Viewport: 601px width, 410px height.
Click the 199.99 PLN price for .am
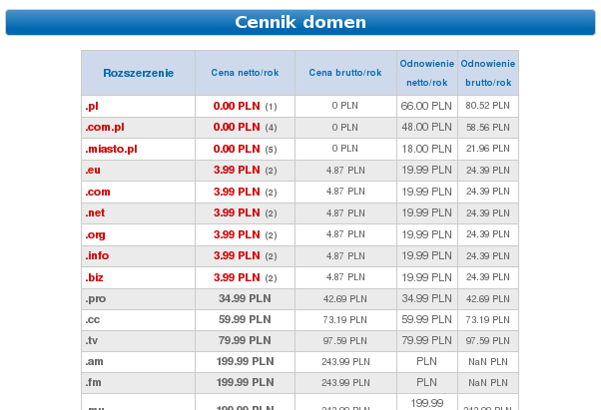click(x=245, y=361)
